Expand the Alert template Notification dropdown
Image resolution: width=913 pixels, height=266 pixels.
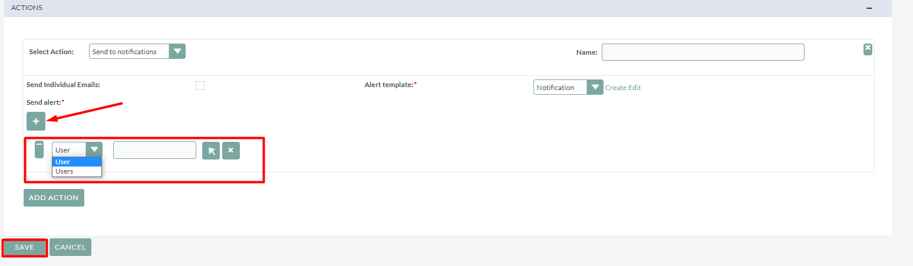(568, 87)
